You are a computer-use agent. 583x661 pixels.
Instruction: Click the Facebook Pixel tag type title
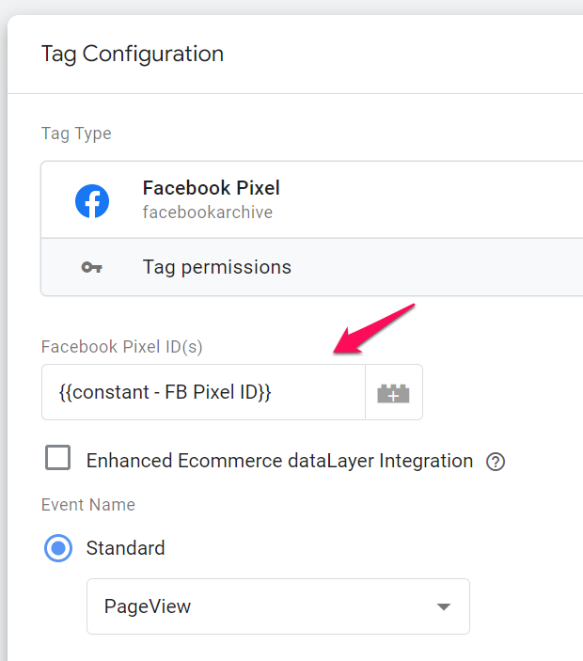(211, 188)
